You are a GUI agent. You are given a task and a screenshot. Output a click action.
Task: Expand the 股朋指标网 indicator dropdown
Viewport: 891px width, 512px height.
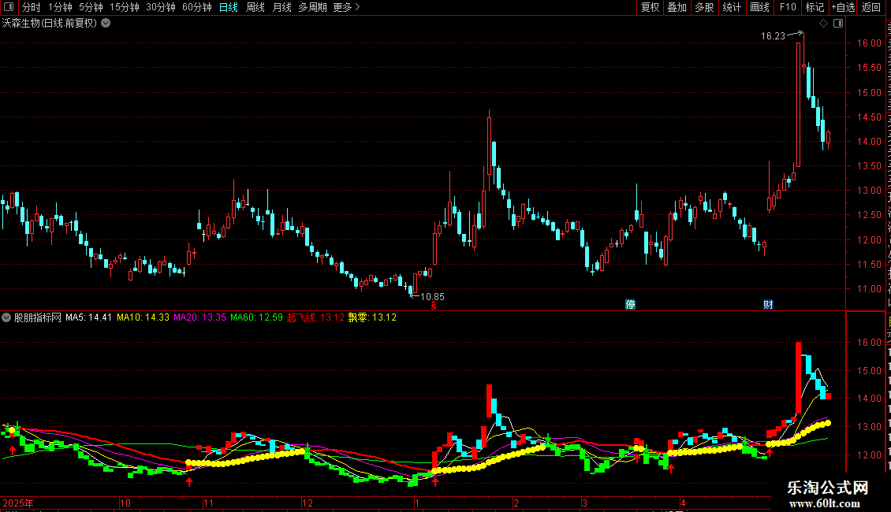click(x=6, y=317)
